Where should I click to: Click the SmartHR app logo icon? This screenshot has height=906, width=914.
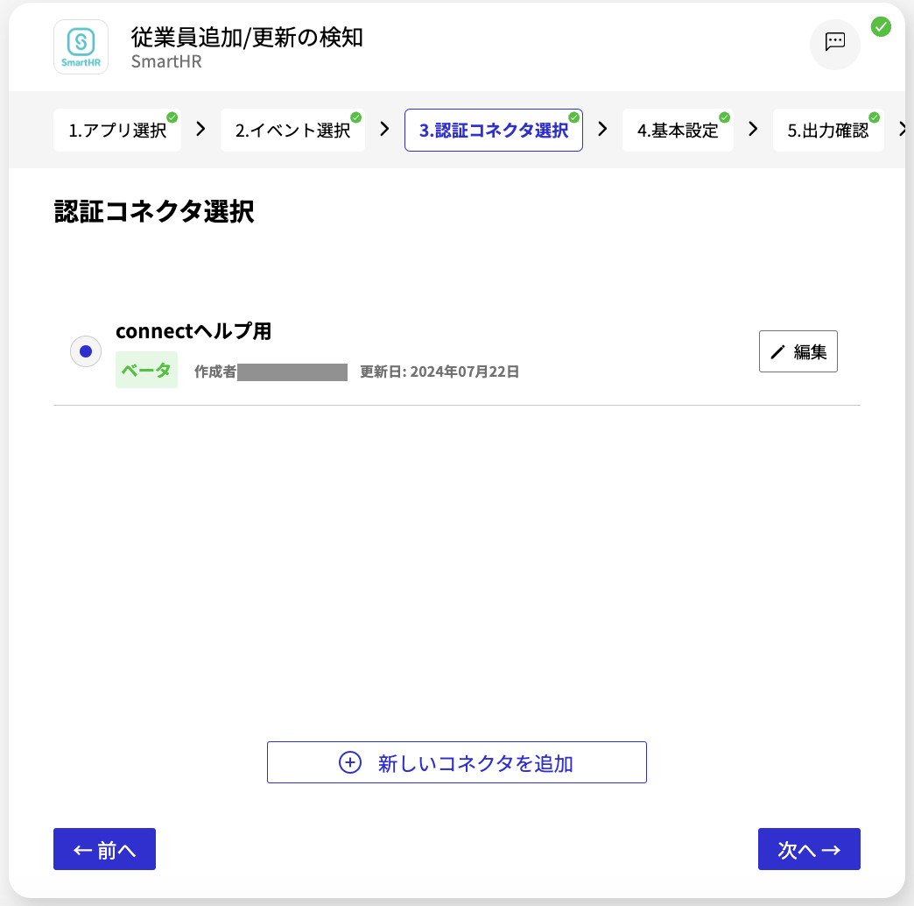[81, 46]
